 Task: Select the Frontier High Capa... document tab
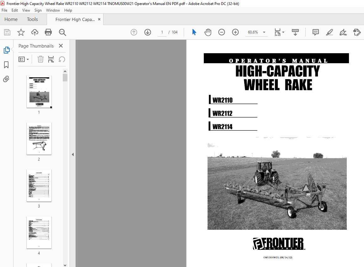pos(75,19)
